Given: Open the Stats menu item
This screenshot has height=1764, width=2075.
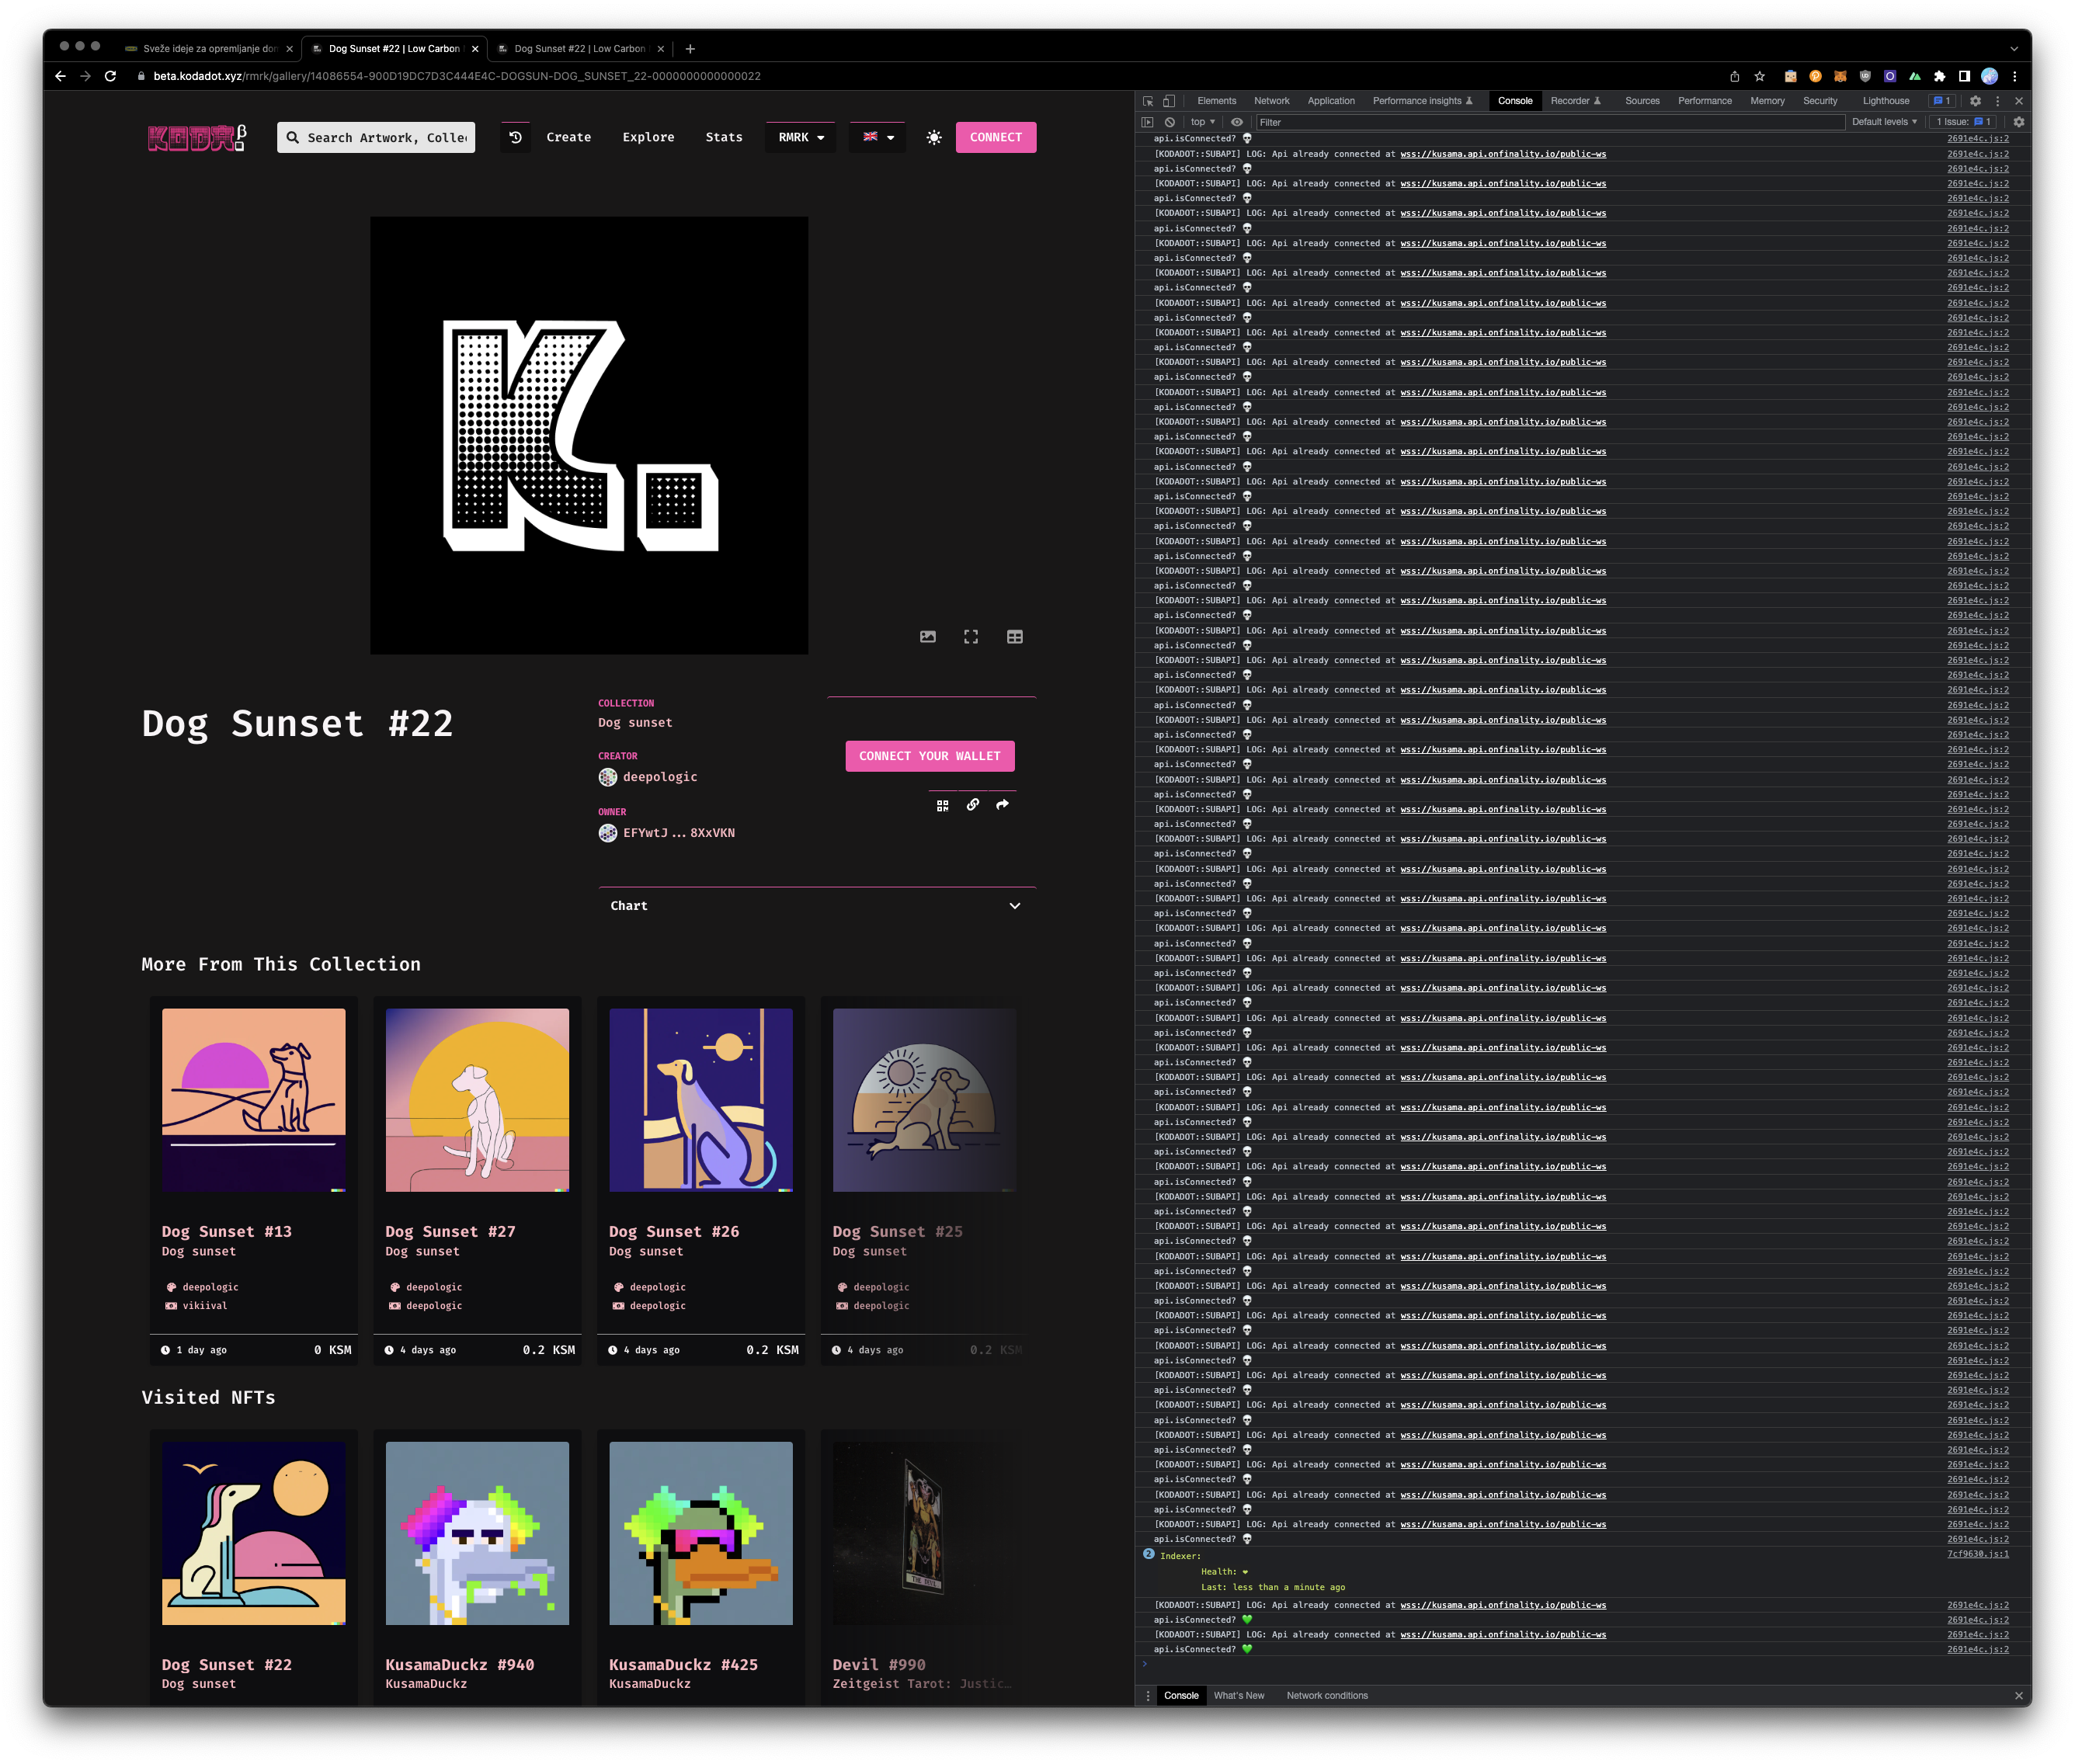Looking at the screenshot, I should coord(723,137).
